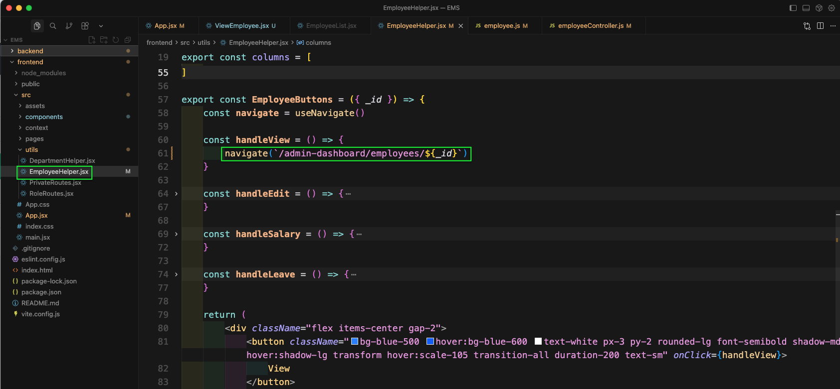Image resolution: width=840 pixels, height=389 pixels.
Task: Expand the backend folder
Action: (x=69, y=51)
